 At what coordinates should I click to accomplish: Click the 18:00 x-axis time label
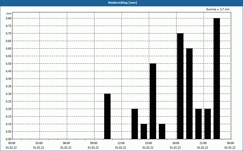(176, 143)
